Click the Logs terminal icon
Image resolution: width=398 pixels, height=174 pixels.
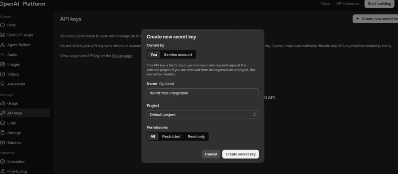(x=3, y=123)
